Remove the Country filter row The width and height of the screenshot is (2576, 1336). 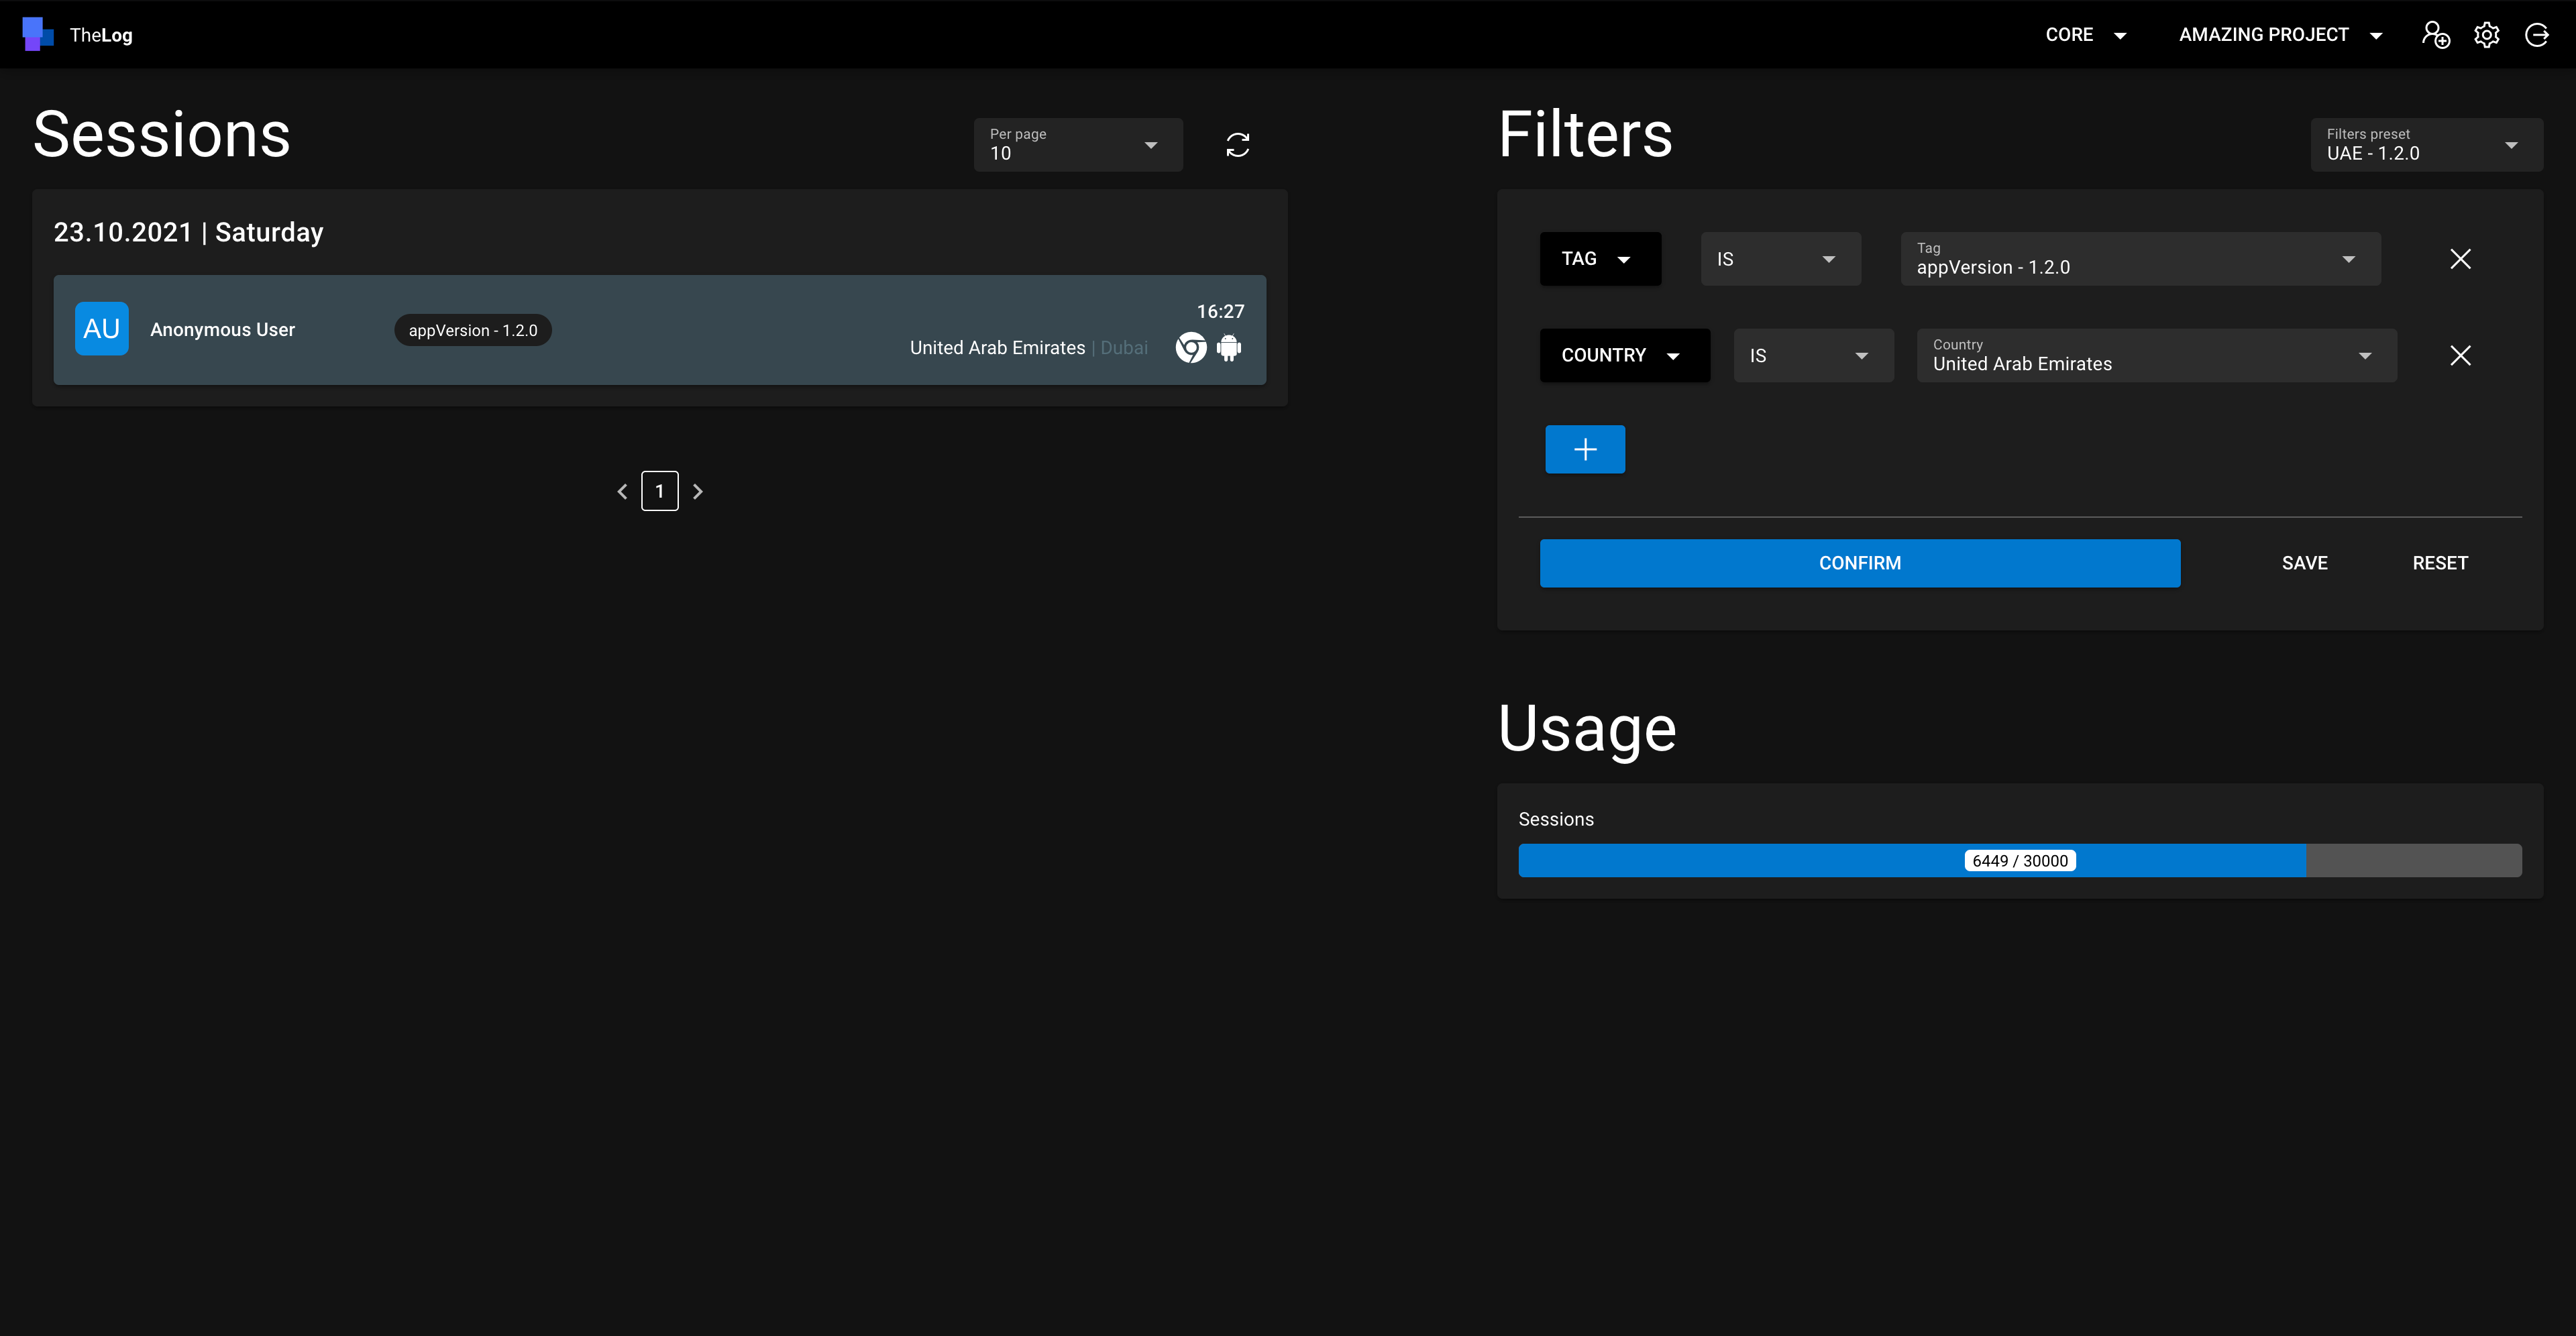coord(2460,356)
